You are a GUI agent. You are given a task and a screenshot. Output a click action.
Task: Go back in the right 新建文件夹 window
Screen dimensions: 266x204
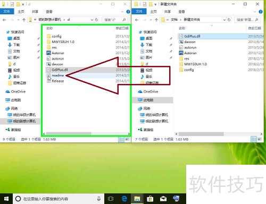(x=137, y=20)
